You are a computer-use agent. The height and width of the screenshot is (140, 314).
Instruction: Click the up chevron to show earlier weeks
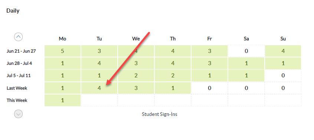pos(18,37)
